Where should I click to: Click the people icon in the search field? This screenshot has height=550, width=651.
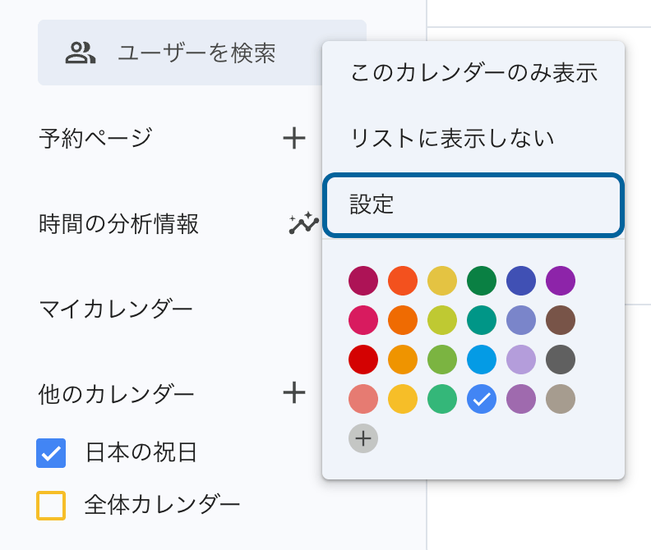[81, 53]
